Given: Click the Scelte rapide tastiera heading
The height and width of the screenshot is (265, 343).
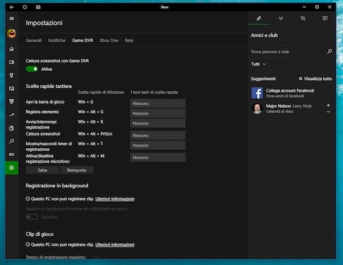Looking at the screenshot, I should (x=48, y=86).
